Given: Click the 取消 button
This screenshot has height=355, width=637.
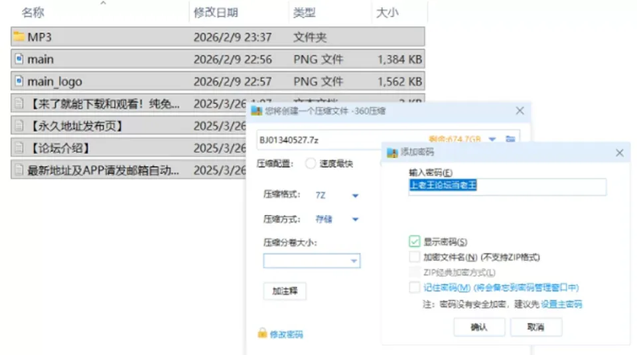Looking at the screenshot, I should 536,327.
